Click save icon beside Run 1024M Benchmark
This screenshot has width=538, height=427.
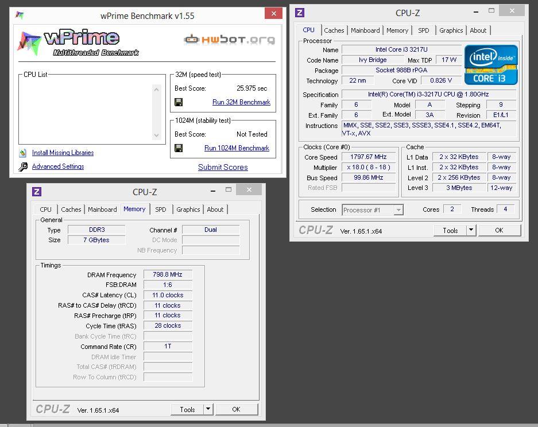(179, 148)
